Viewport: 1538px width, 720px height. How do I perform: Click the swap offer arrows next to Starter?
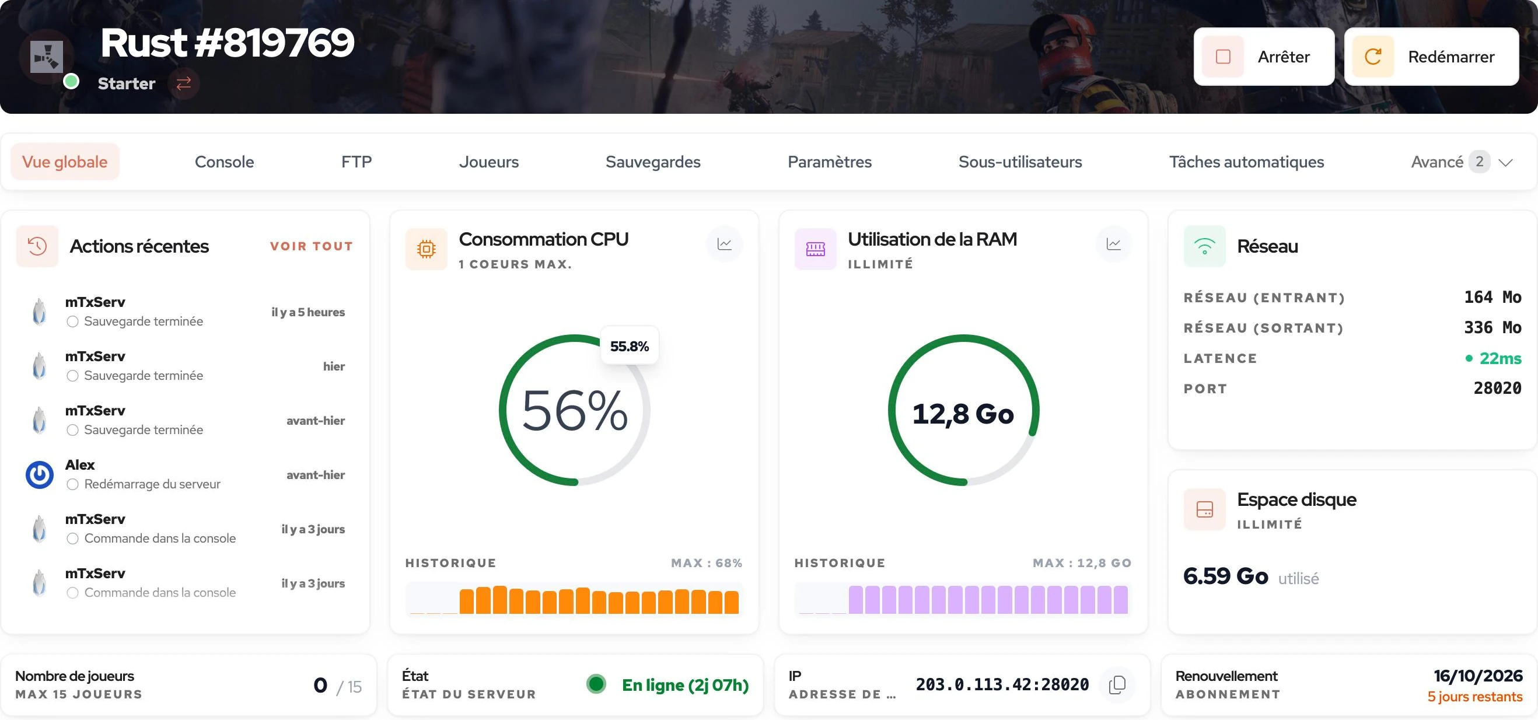[184, 83]
